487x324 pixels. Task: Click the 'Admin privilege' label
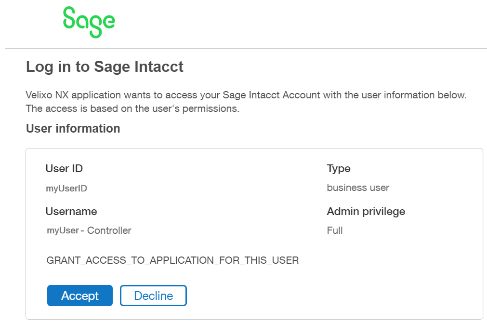(x=366, y=212)
